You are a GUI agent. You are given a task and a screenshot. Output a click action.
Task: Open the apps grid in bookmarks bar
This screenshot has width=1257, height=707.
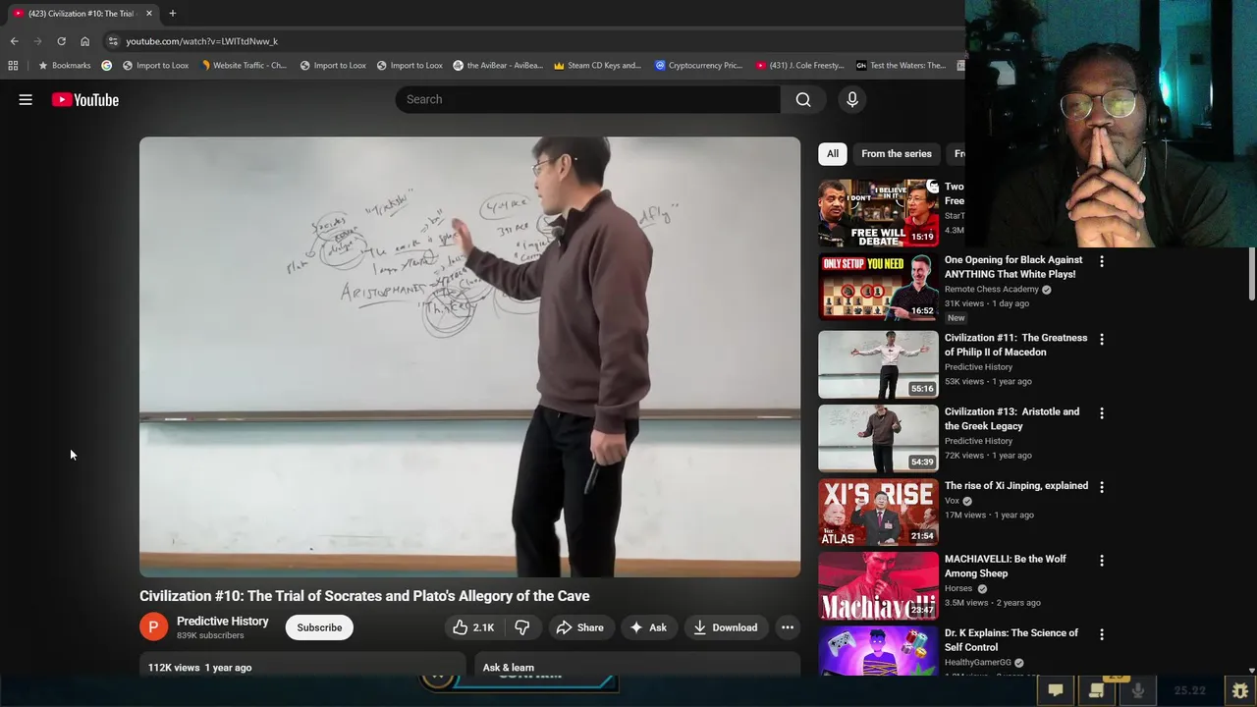(x=13, y=66)
